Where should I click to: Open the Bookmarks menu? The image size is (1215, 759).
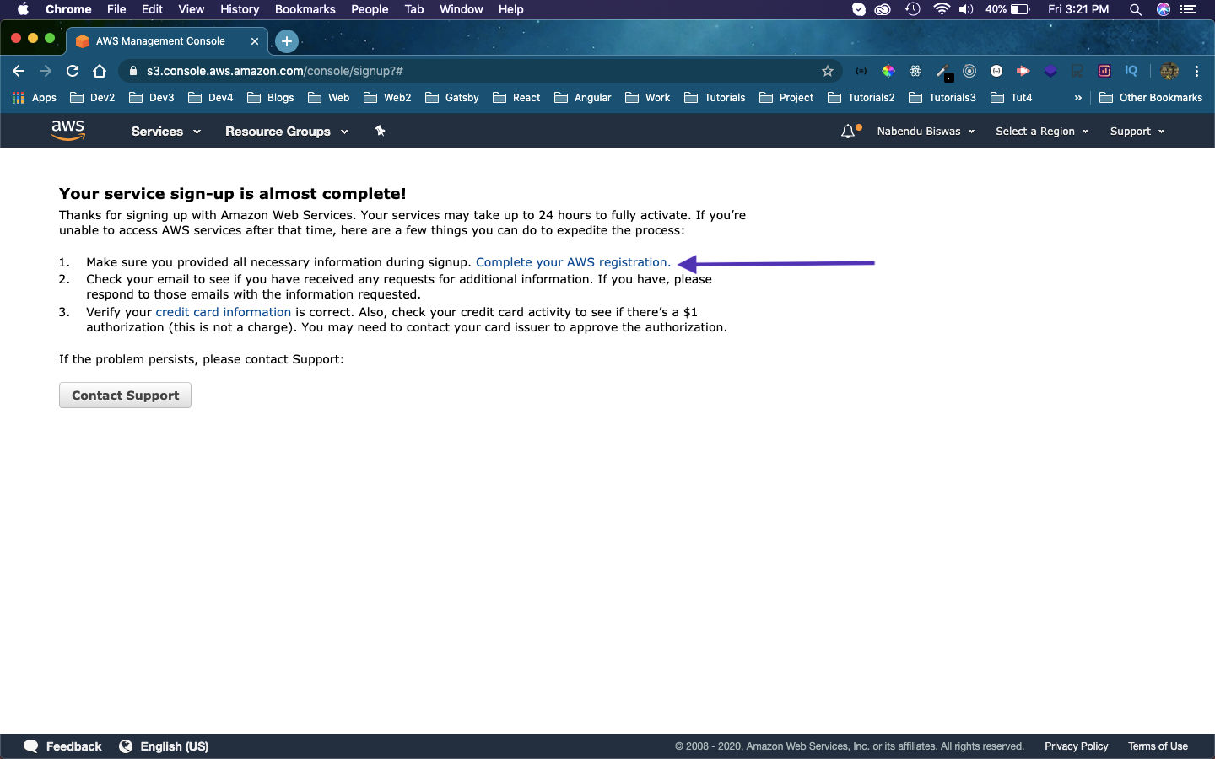305,9
